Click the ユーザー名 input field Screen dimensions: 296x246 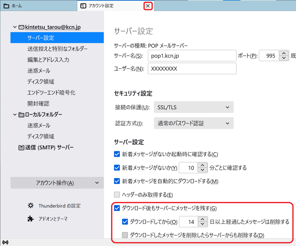(192, 68)
